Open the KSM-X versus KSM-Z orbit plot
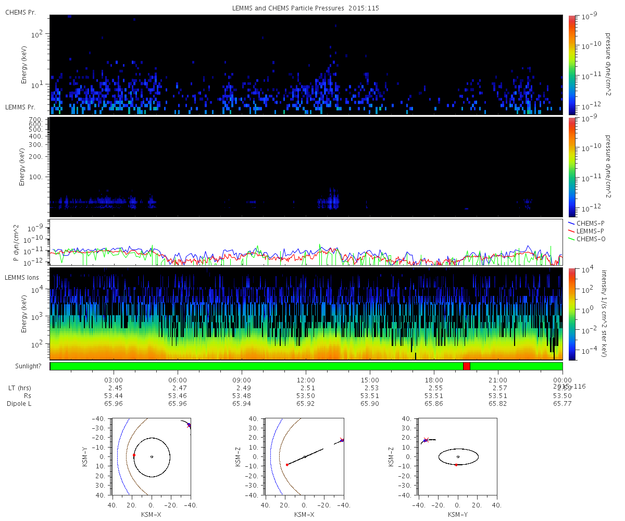The height and width of the screenshot is (521, 625). (x=305, y=456)
